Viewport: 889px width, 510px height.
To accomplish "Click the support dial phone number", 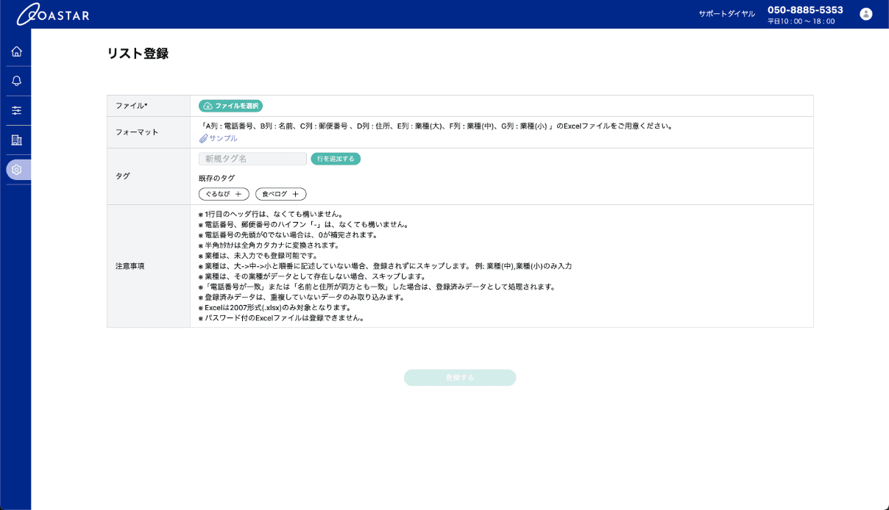I will pyautogui.click(x=807, y=10).
